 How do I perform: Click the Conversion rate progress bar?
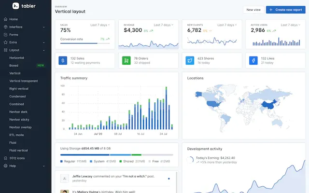coord(85,43)
